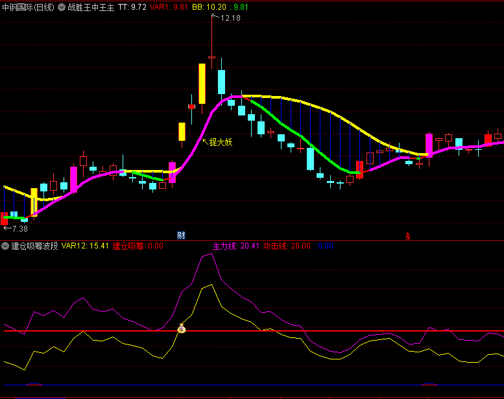Viewport: 504px width, 399px height.
Task: Click the 中钢国际(日线) stock title
Action: 29,7
